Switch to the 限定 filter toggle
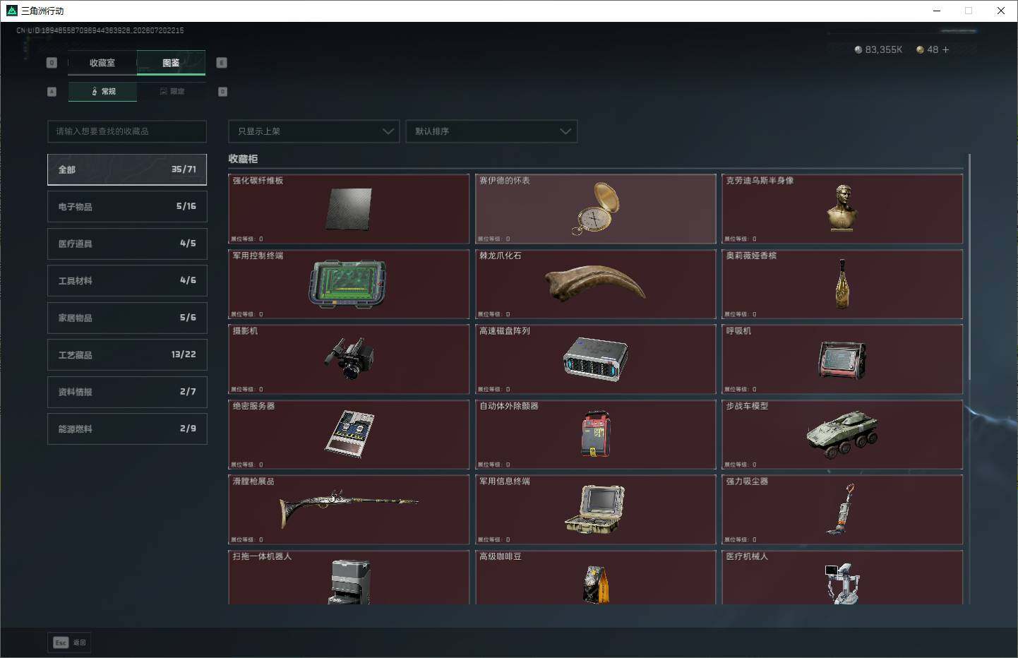 coord(172,91)
